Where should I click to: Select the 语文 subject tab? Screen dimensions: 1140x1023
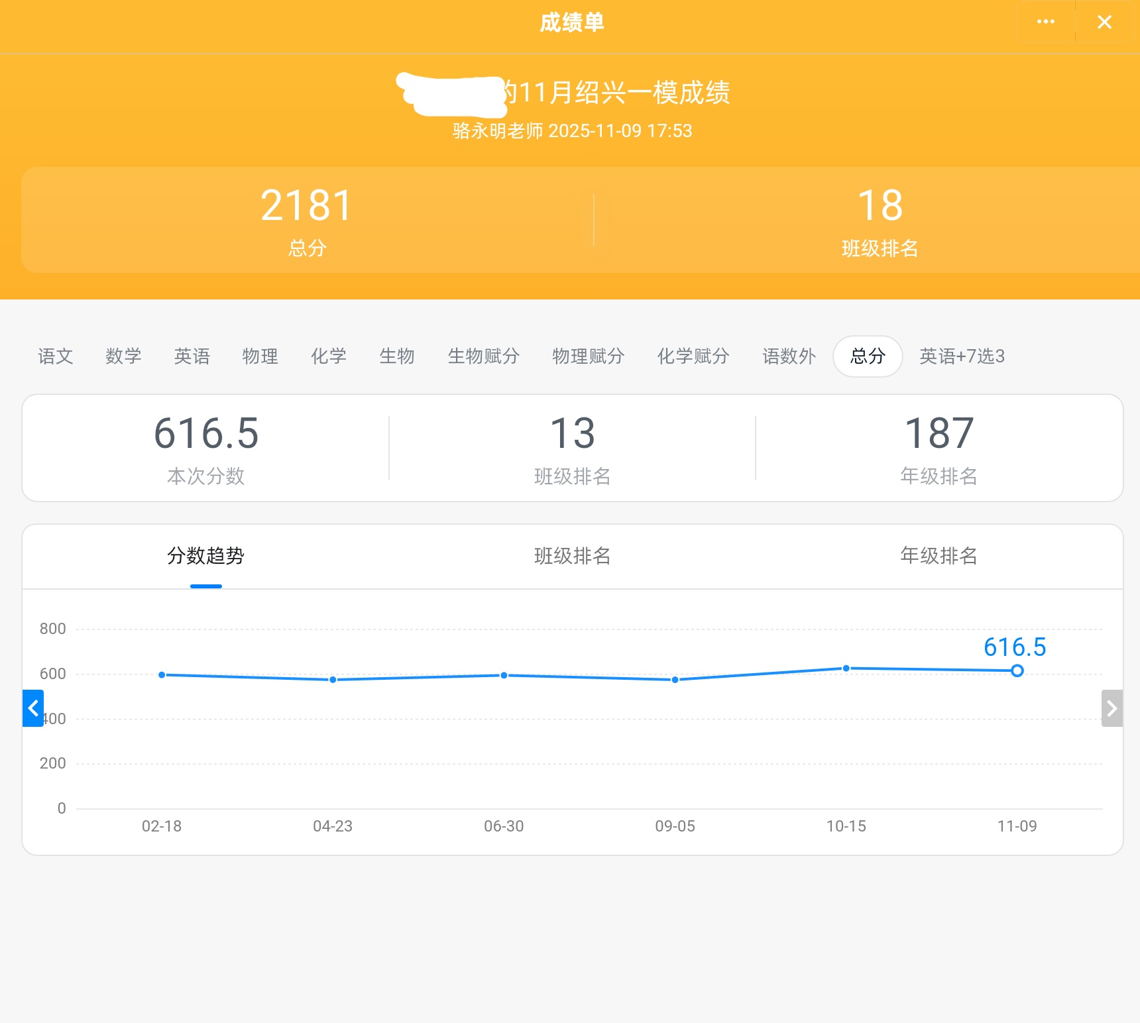coord(56,356)
